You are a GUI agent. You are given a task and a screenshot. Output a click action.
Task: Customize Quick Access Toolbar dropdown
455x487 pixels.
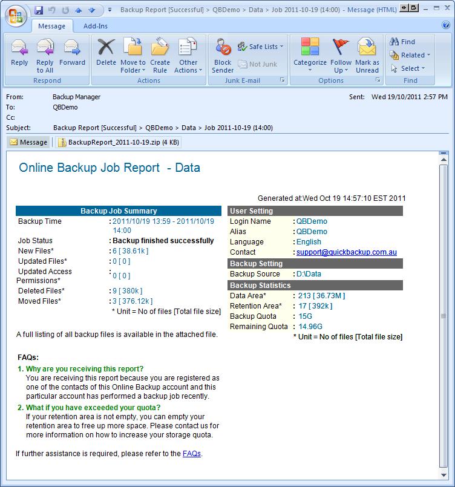110,10
